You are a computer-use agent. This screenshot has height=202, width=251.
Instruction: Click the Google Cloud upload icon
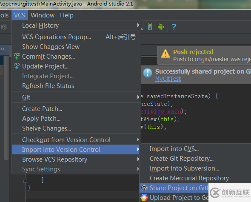(x=144, y=197)
